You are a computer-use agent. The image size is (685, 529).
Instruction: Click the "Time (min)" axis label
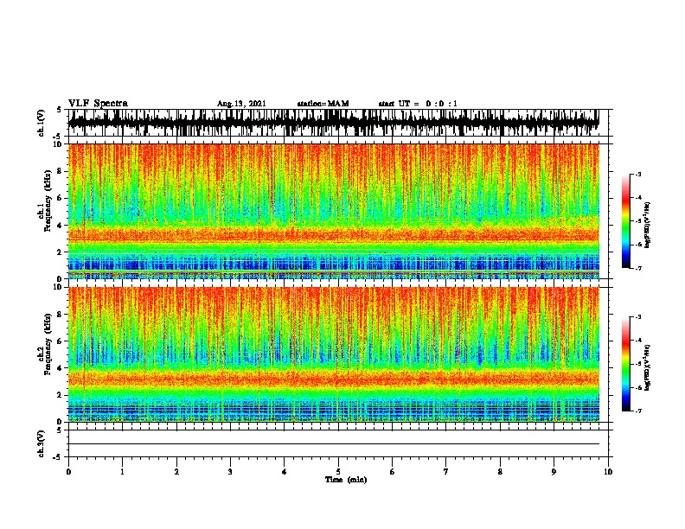(x=346, y=480)
